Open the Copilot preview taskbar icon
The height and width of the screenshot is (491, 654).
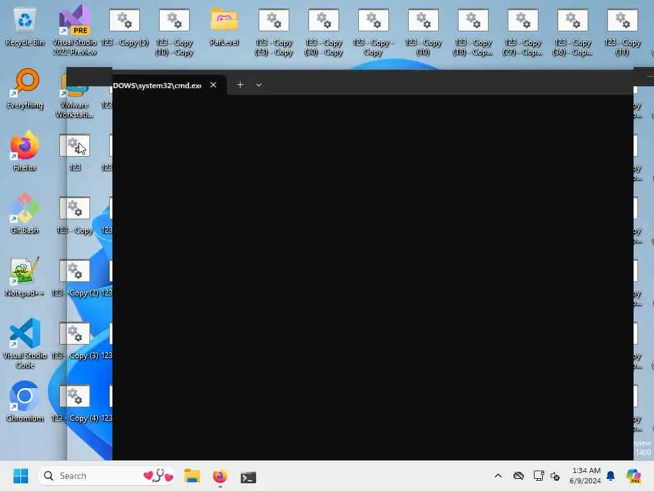tap(634, 476)
